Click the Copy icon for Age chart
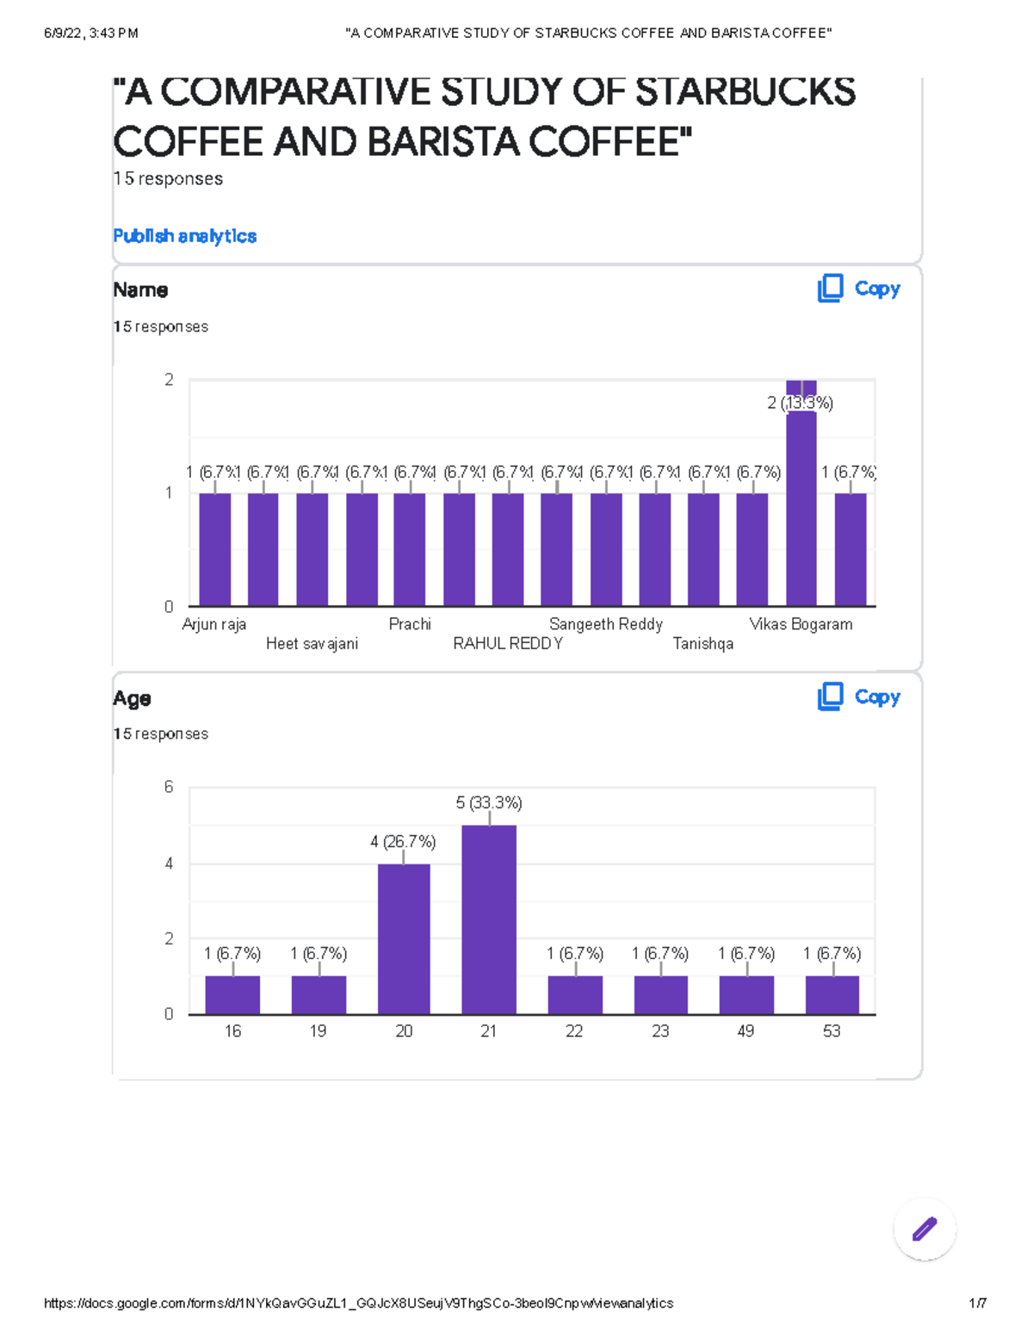Viewport: 1033px width, 1337px height. (830, 696)
